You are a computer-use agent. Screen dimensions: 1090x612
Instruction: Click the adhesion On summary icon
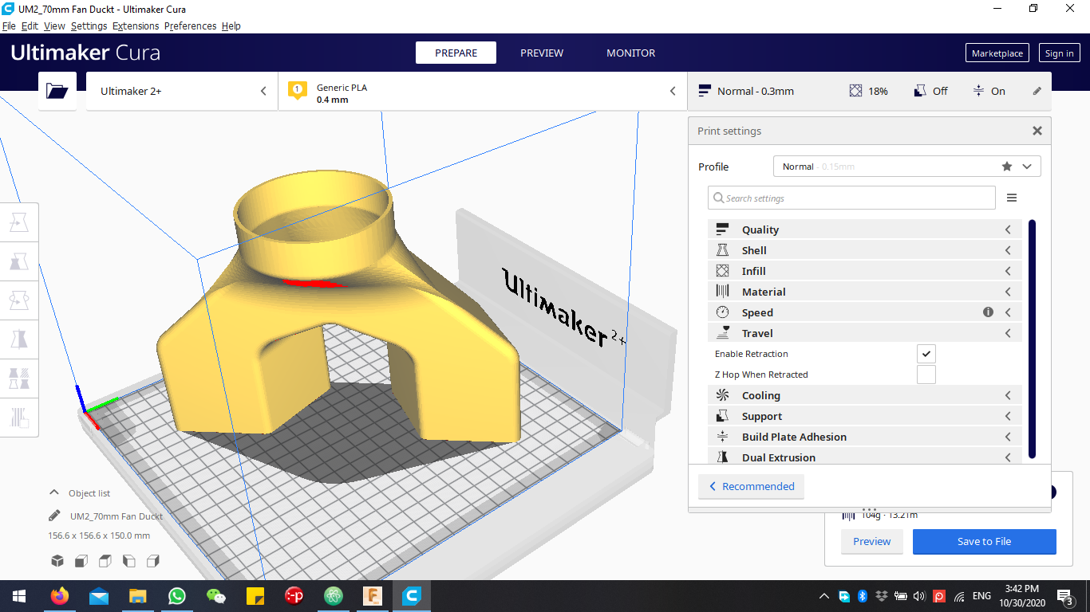(x=978, y=91)
